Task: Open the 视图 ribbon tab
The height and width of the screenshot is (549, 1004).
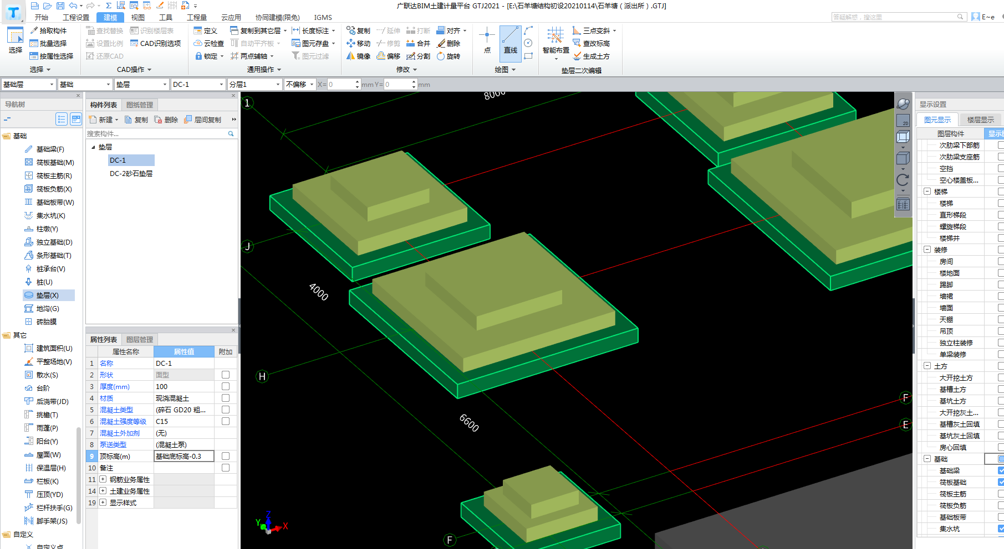Action: tap(138, 17)
